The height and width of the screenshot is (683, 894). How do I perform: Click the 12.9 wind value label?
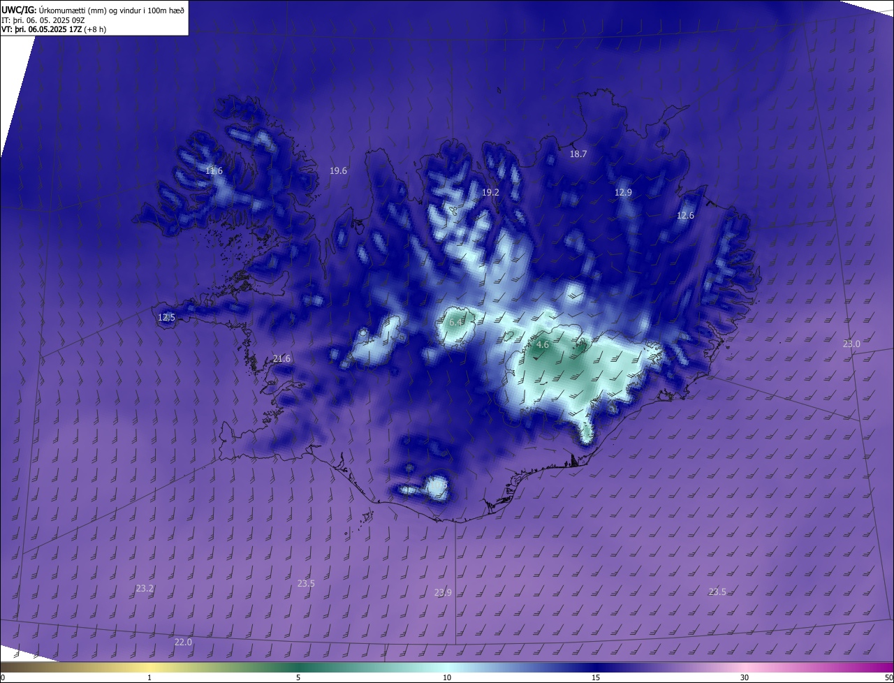[623, 193]
